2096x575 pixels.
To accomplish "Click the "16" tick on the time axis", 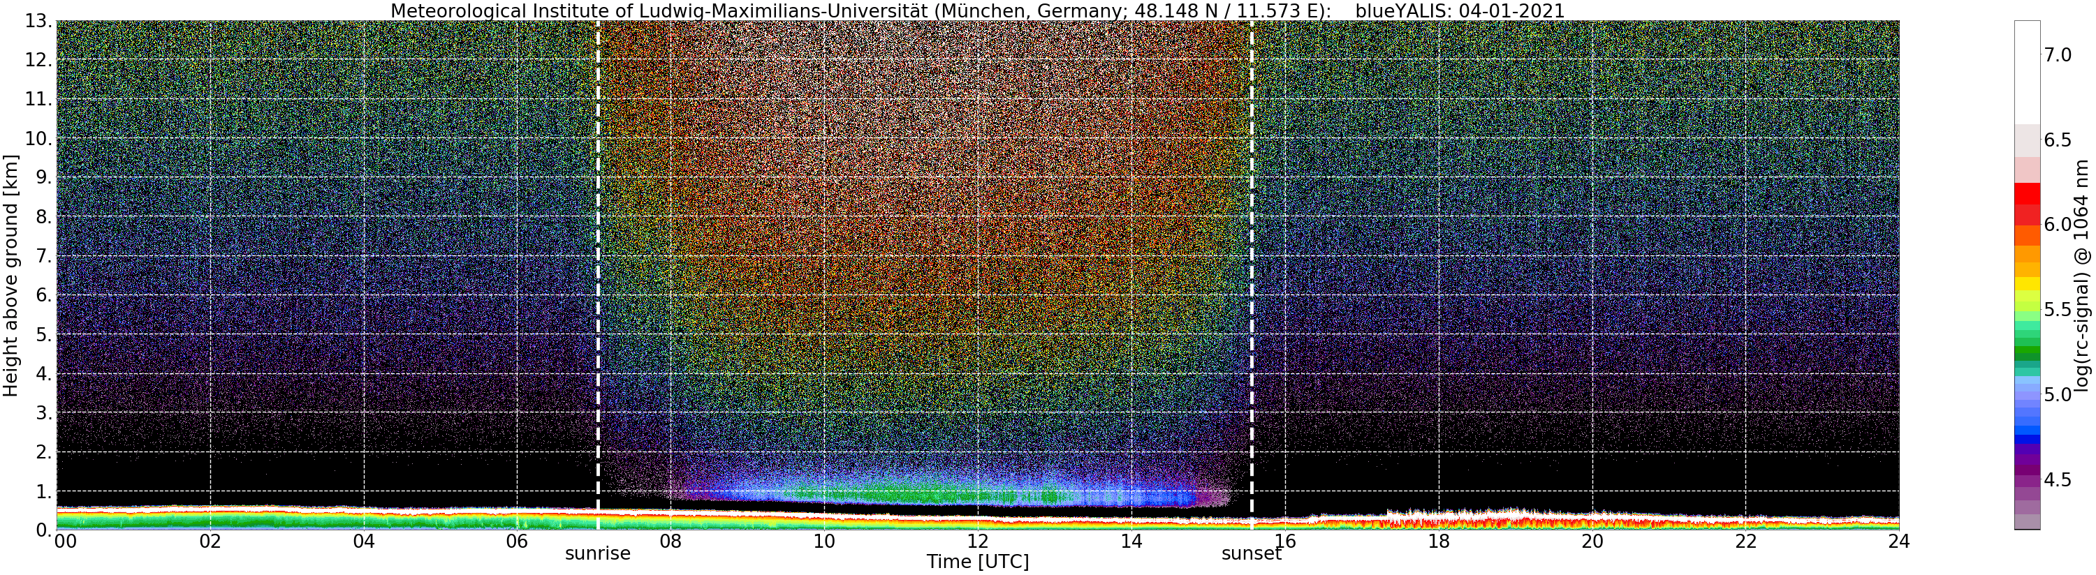I will pyautogui.click(x=1285, y=541).
